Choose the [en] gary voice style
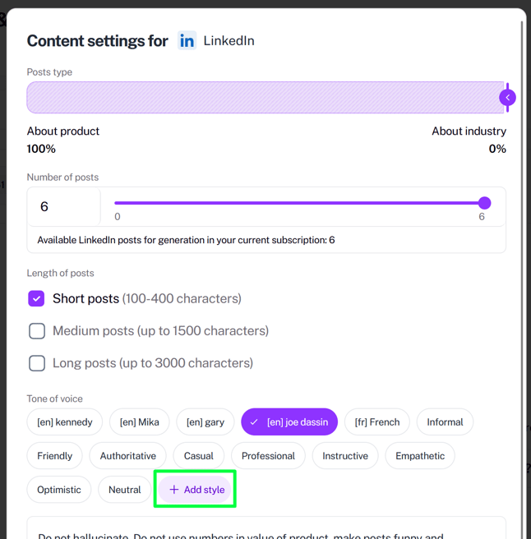531x539 pixels. pos(205,422)
